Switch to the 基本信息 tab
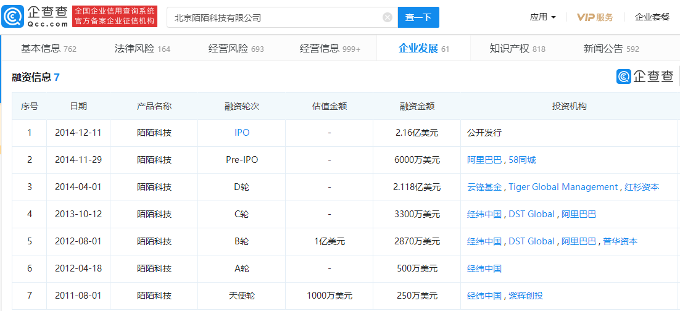This screenshot has height=311, width=680. pos(48,49)
